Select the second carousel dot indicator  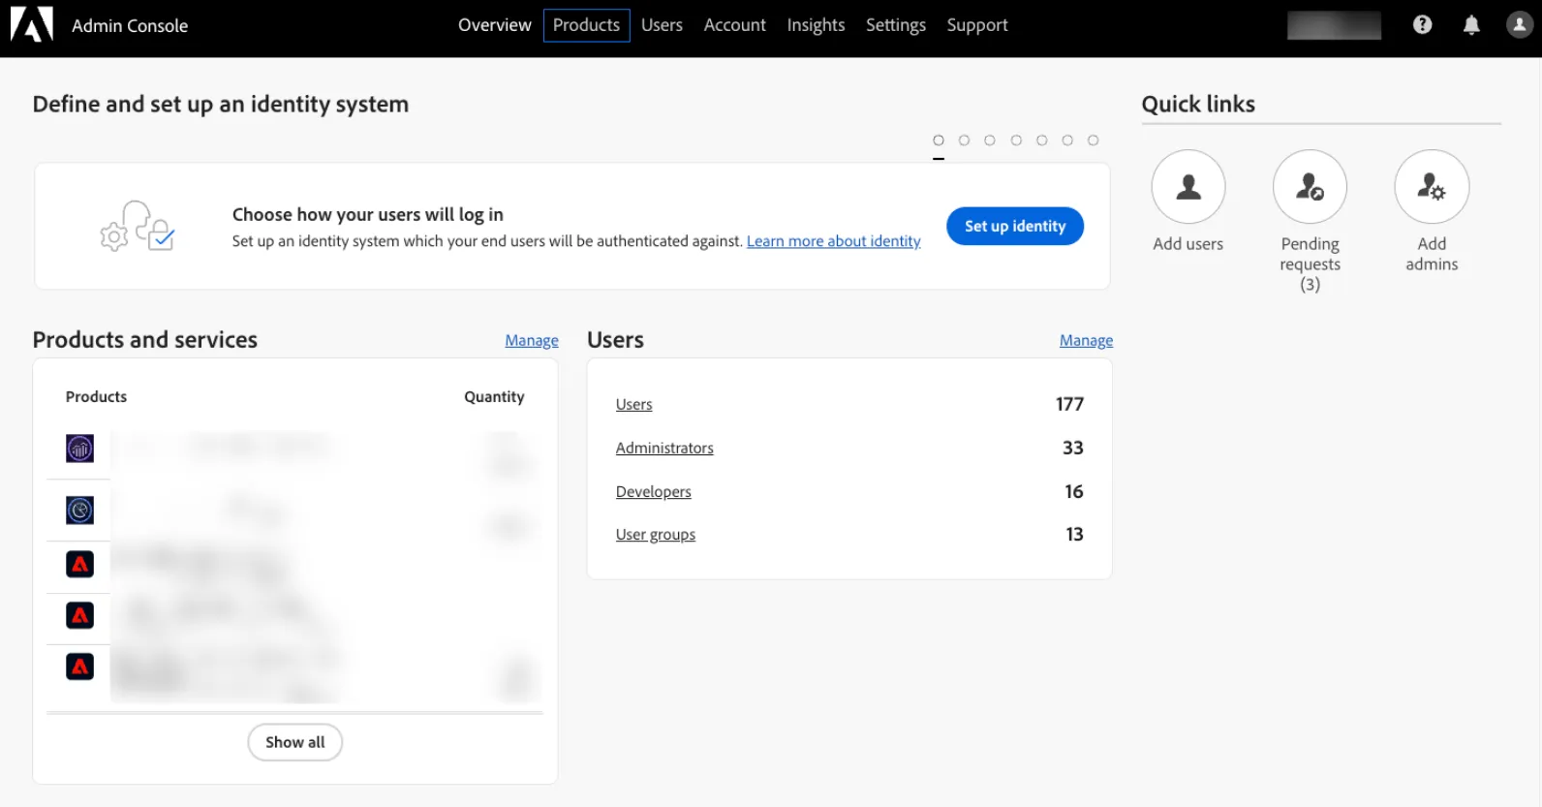964,140
